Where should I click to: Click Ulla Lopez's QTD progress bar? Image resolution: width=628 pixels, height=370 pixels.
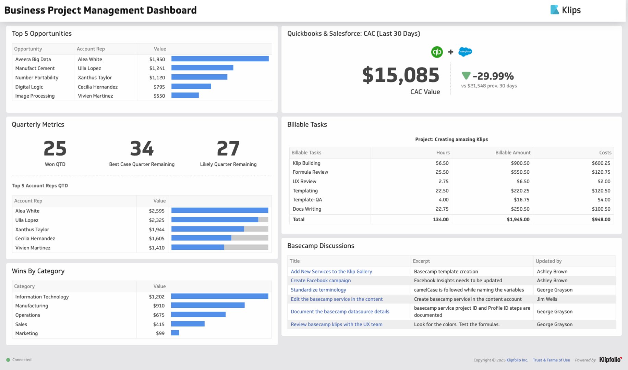coord(220,220)
